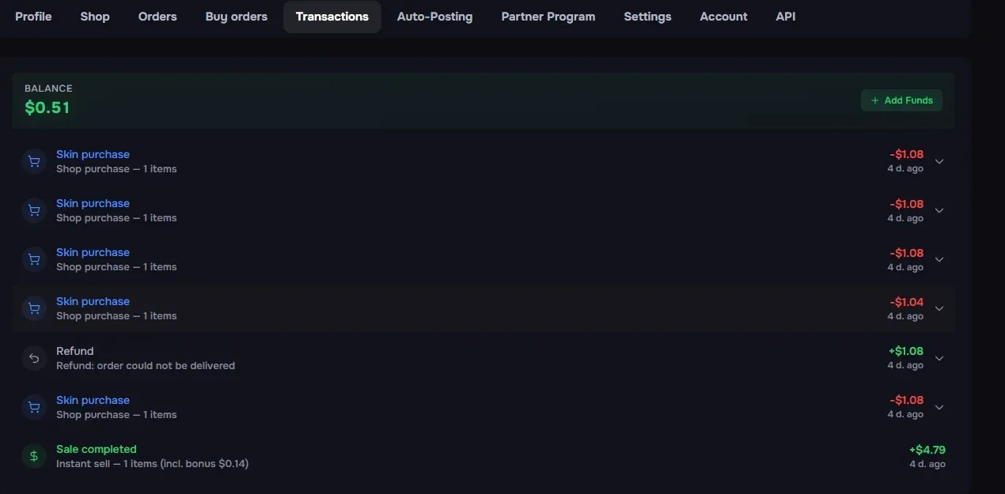
Task: Open the Skin purchase link for -$1.04
Action: click(93, 301)
